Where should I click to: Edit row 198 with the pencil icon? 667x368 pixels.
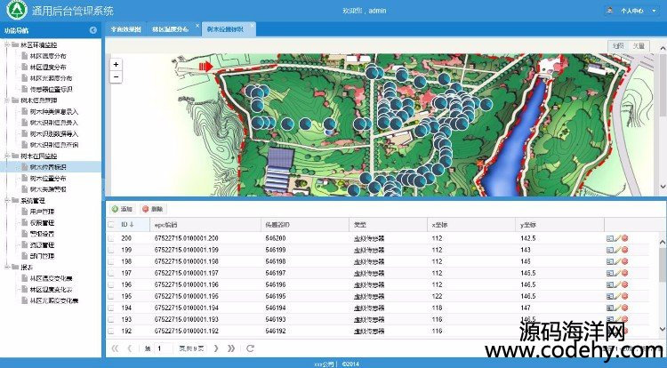[617, 261]
